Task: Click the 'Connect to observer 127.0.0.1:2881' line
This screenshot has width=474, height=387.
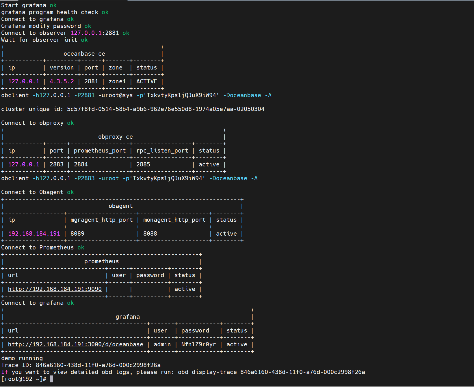Action: (x=65, y=33)
